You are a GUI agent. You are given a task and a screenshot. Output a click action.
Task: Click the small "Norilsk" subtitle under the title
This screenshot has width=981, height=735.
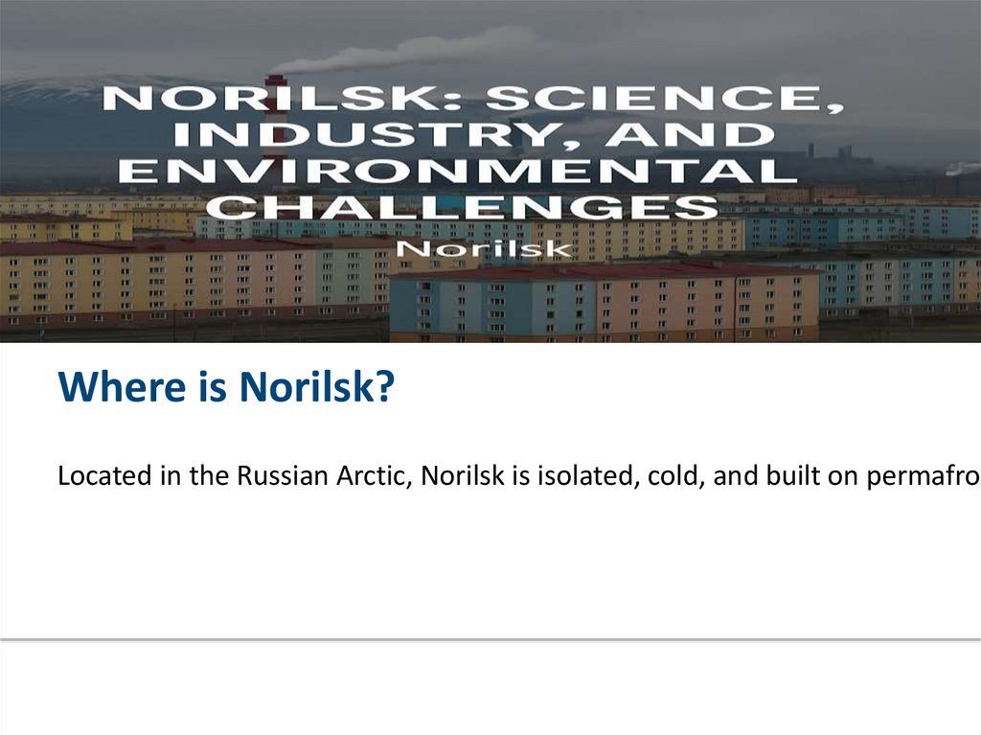(x=485, y=249)
